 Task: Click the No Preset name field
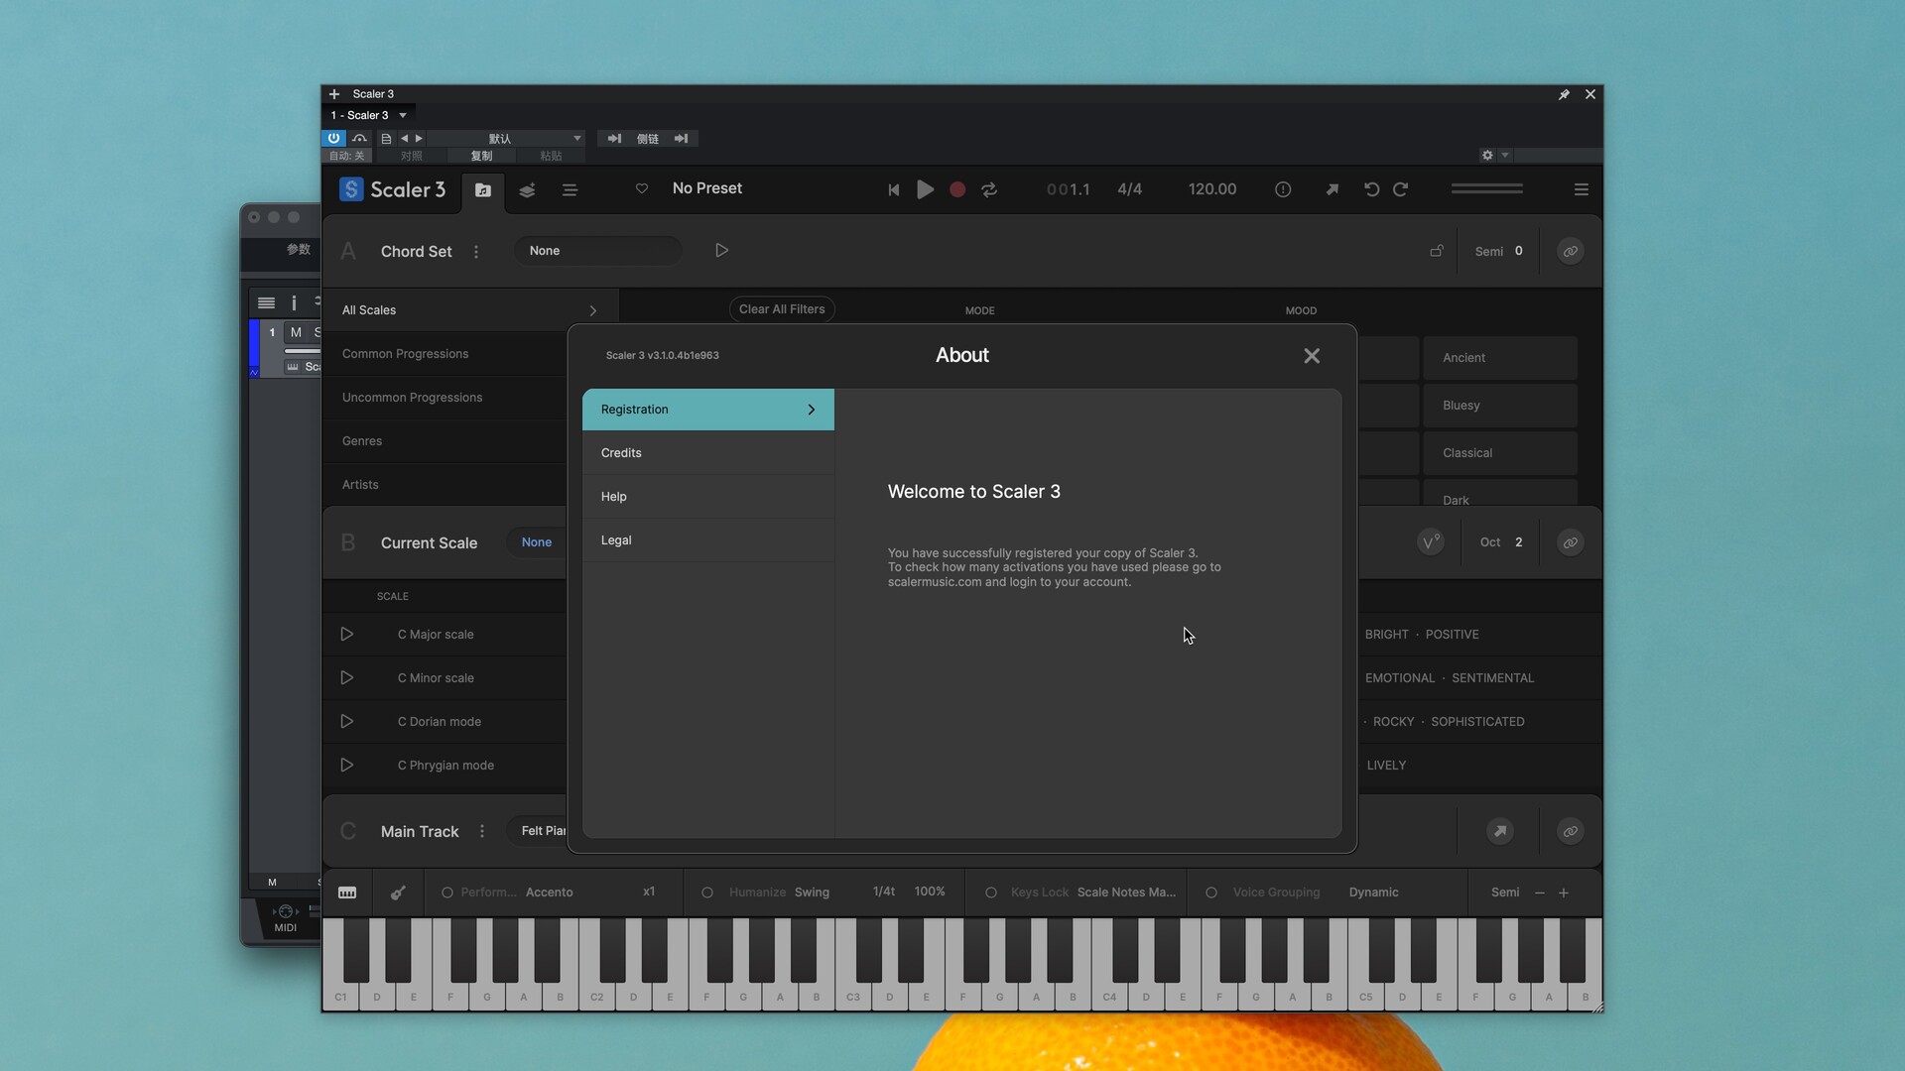pyautogui.click(x=707, y=188)
